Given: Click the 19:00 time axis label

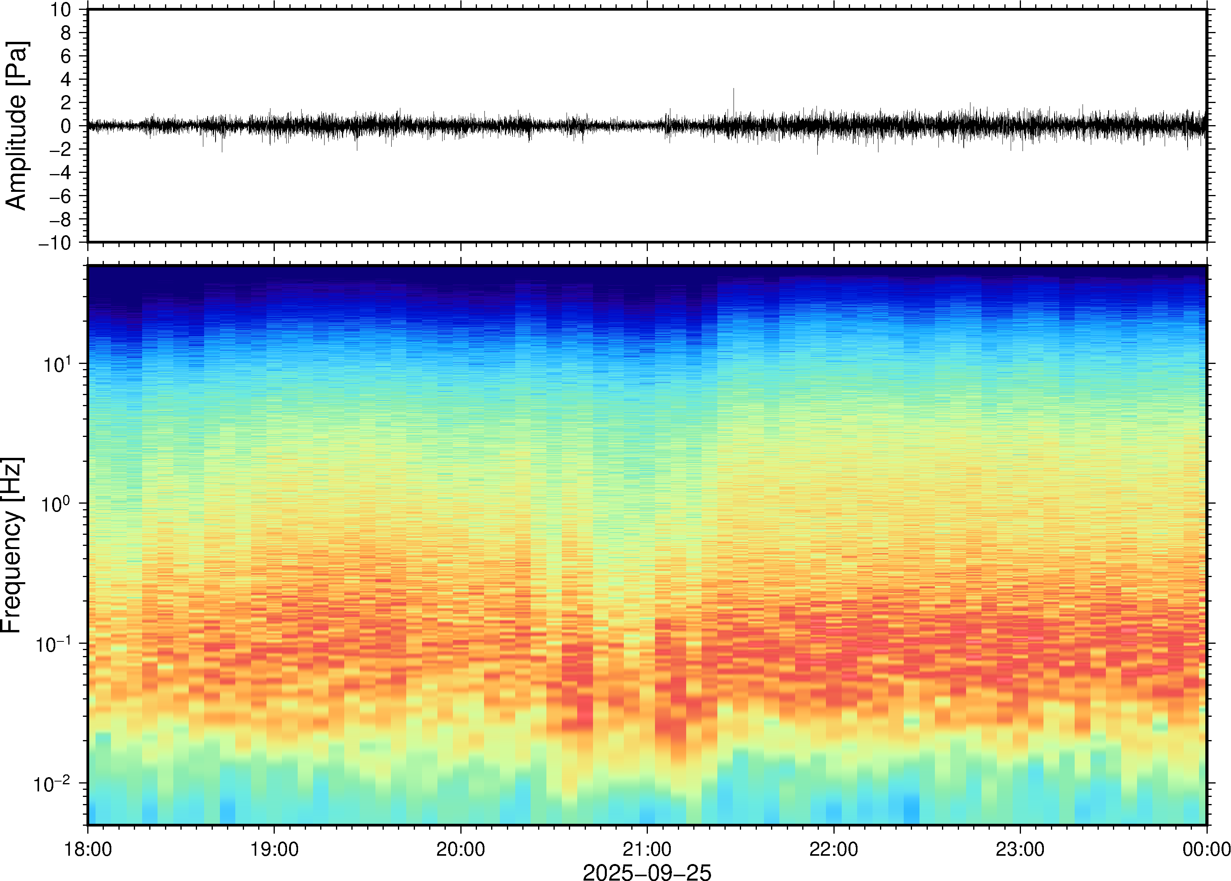Looking at the screenshot, I should pyautogui.click(x=274, y=849).
